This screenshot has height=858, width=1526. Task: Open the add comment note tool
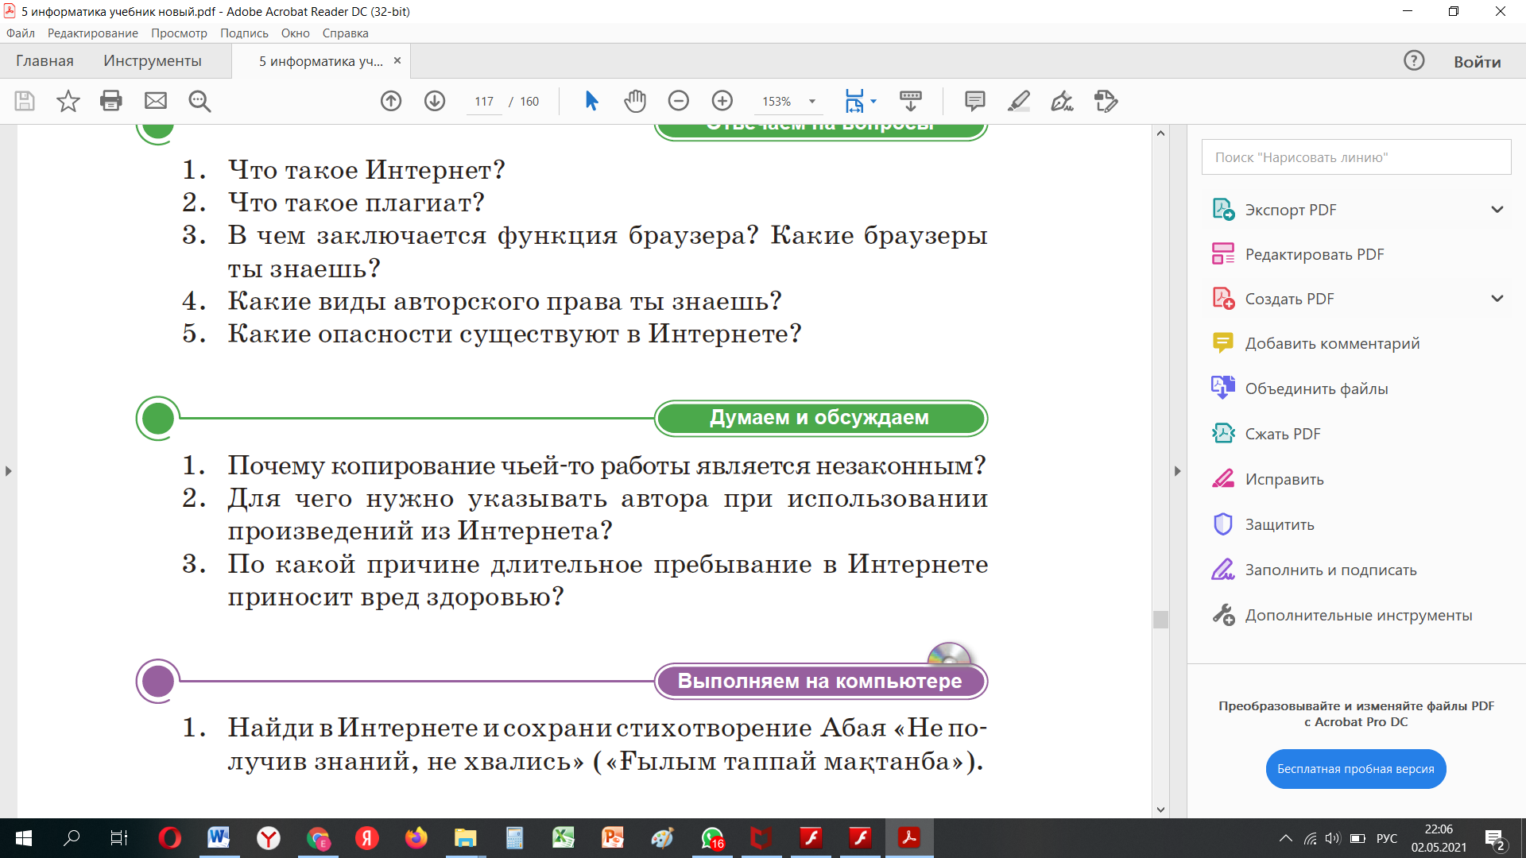pos(975,101)
